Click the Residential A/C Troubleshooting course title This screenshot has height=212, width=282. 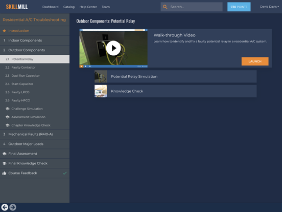[x=34, y=19]
